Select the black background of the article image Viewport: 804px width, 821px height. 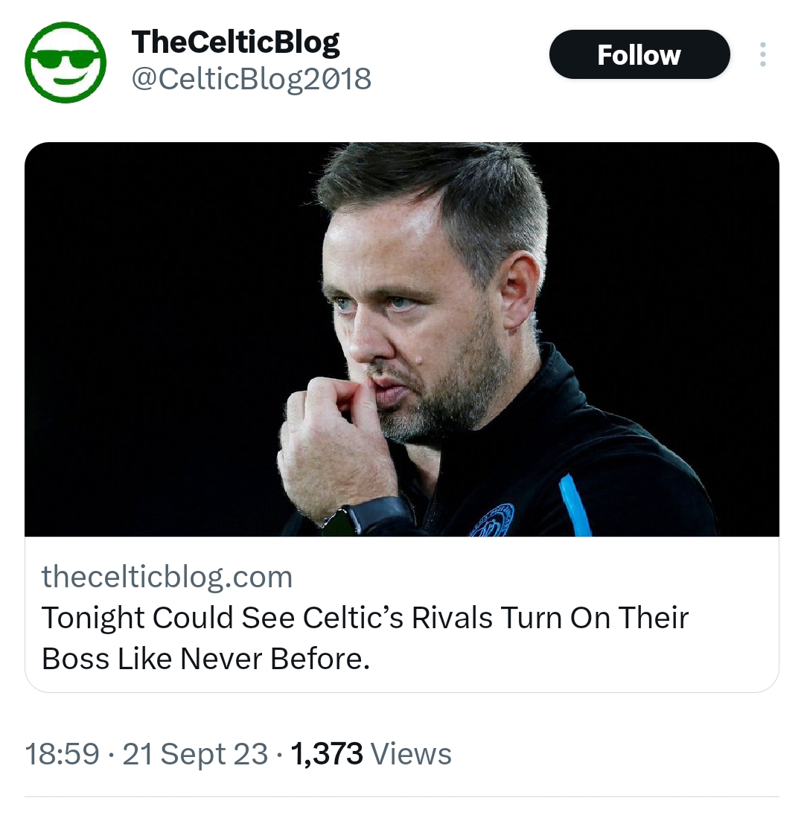tap(157, 314)
